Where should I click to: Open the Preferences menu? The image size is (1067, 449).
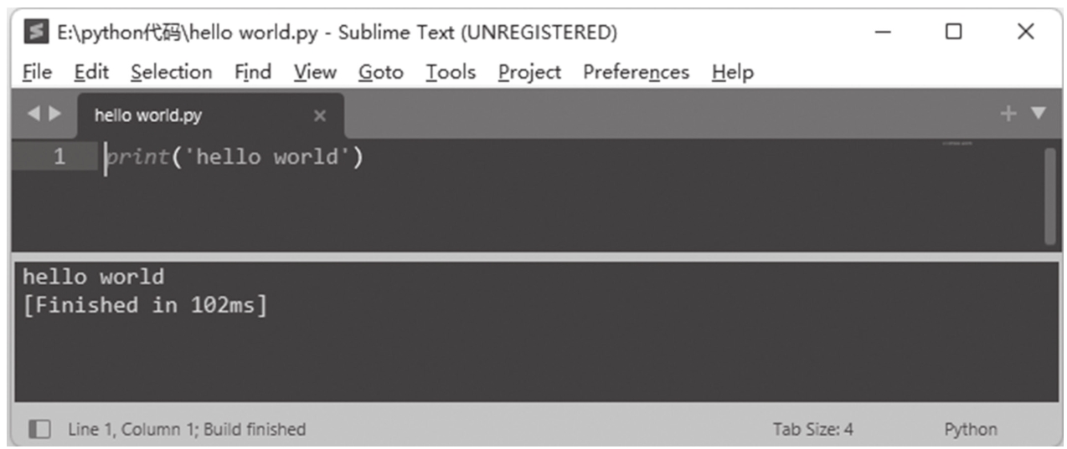[636, 73]
